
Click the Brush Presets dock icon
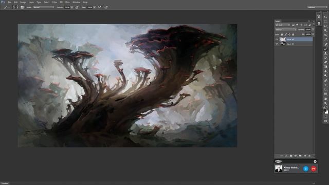click(x=319, y=16)
